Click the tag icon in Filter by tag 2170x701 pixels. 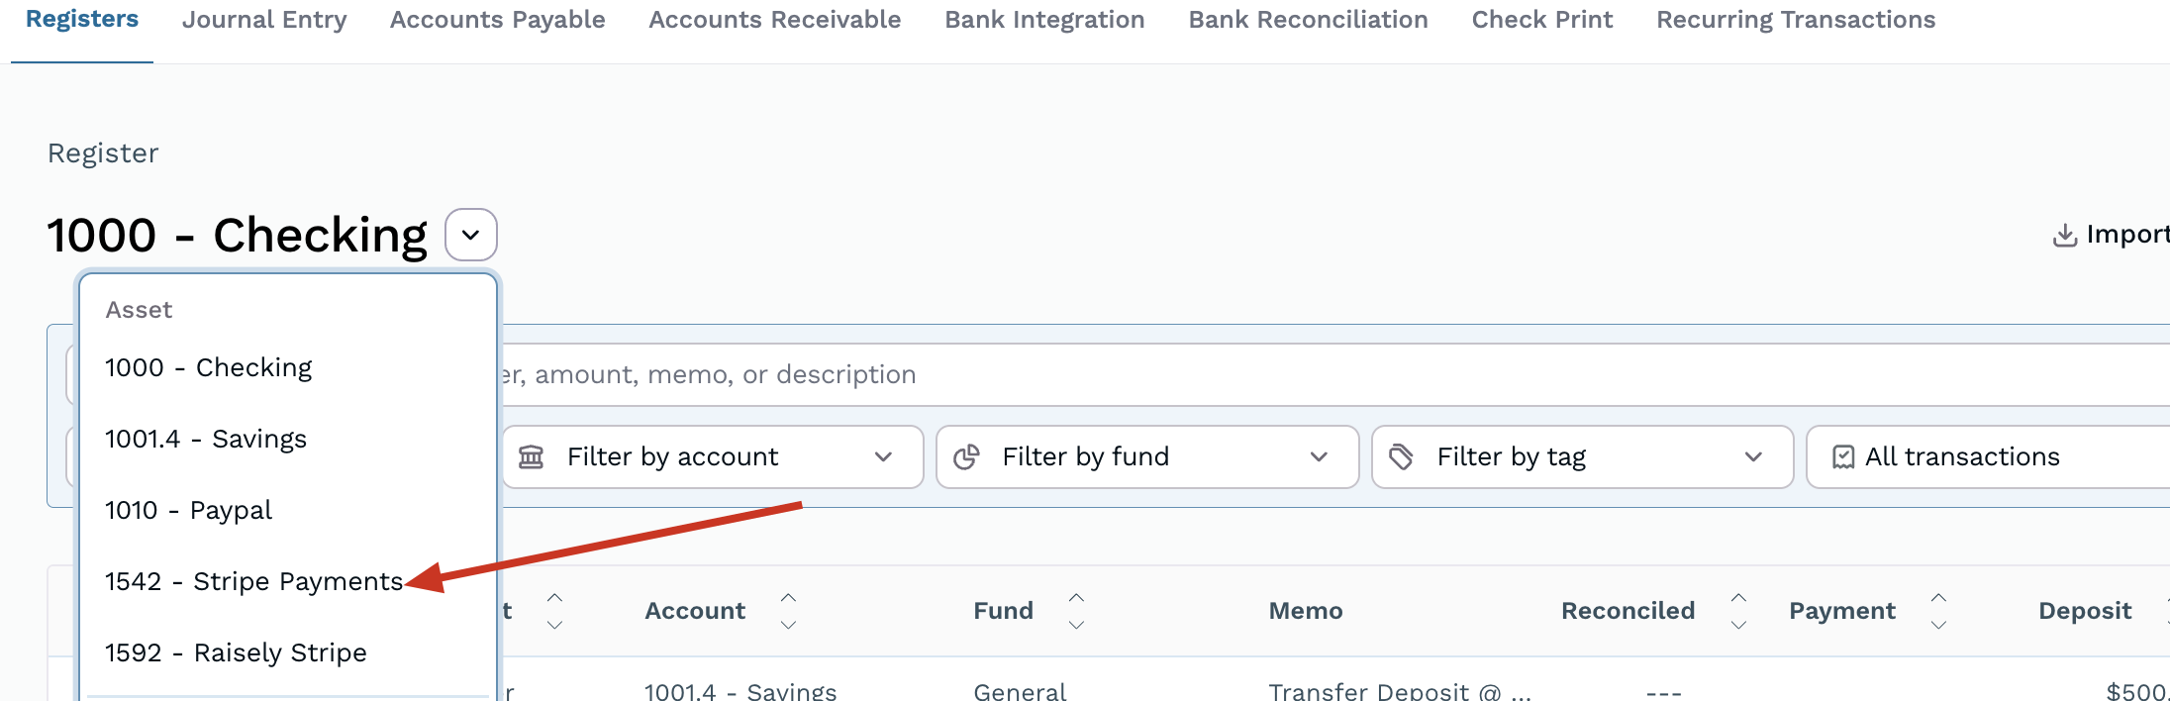point(1401,456)
